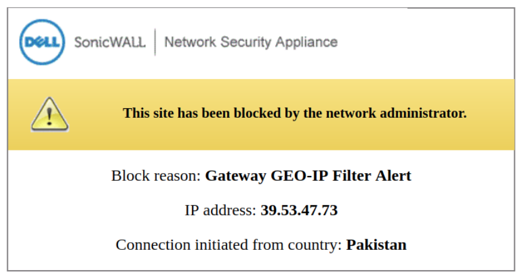Select the site blocked warning message
Screen dimensions: 522x276
(x=294, y=113)
